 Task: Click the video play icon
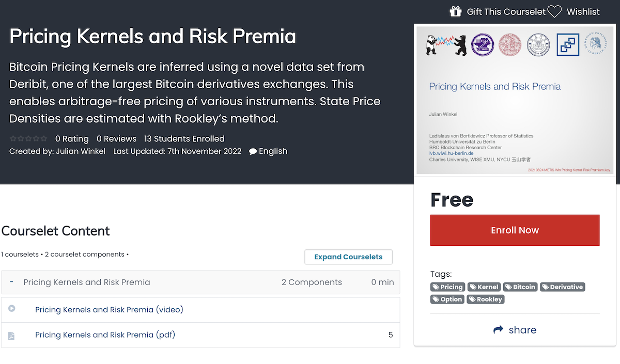point(12,309)
